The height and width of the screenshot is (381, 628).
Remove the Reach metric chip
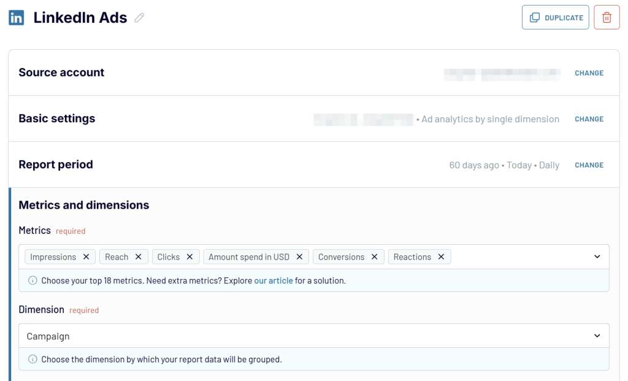[138, 257]
